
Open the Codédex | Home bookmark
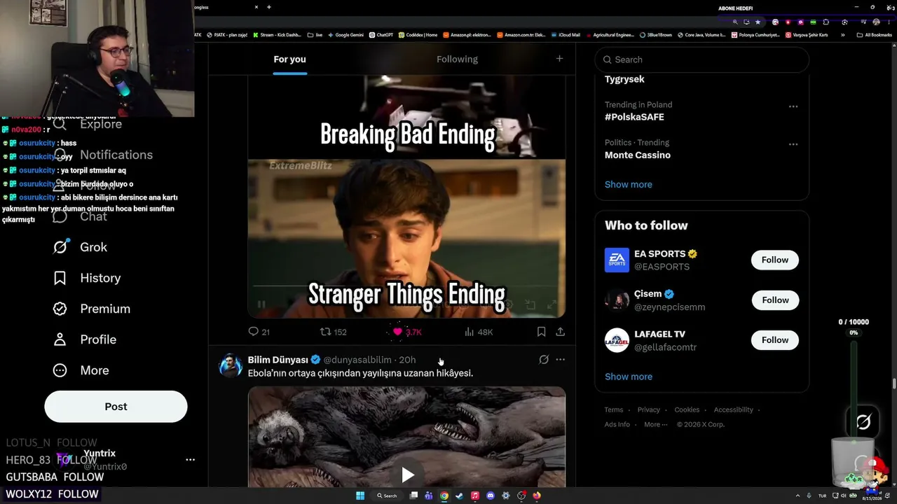[418, 34]
